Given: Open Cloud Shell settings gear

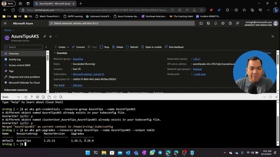Looking at the screenshot, I should tap(38, 97).
